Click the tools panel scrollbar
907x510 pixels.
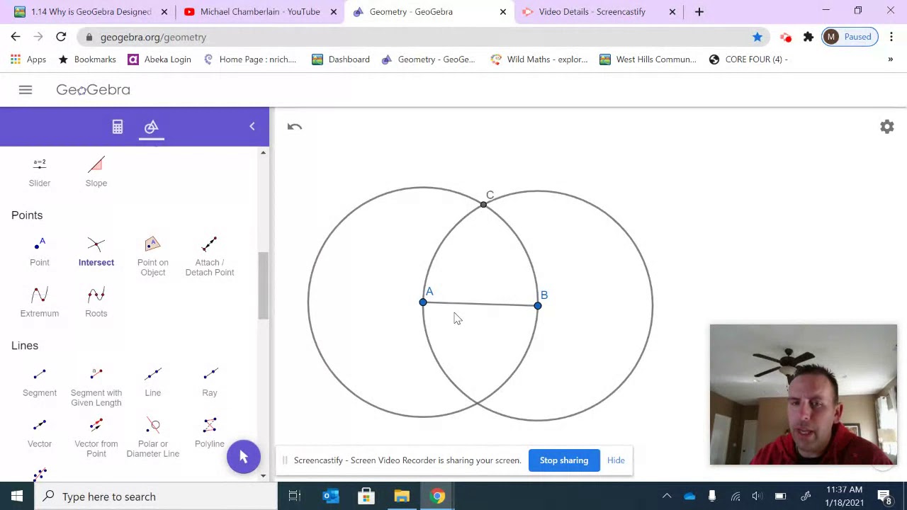tap(263, 285)
